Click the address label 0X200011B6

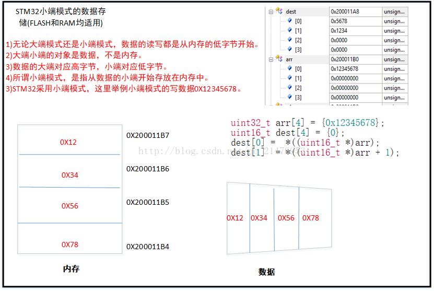pyautogui.click(x=148, y=169)
